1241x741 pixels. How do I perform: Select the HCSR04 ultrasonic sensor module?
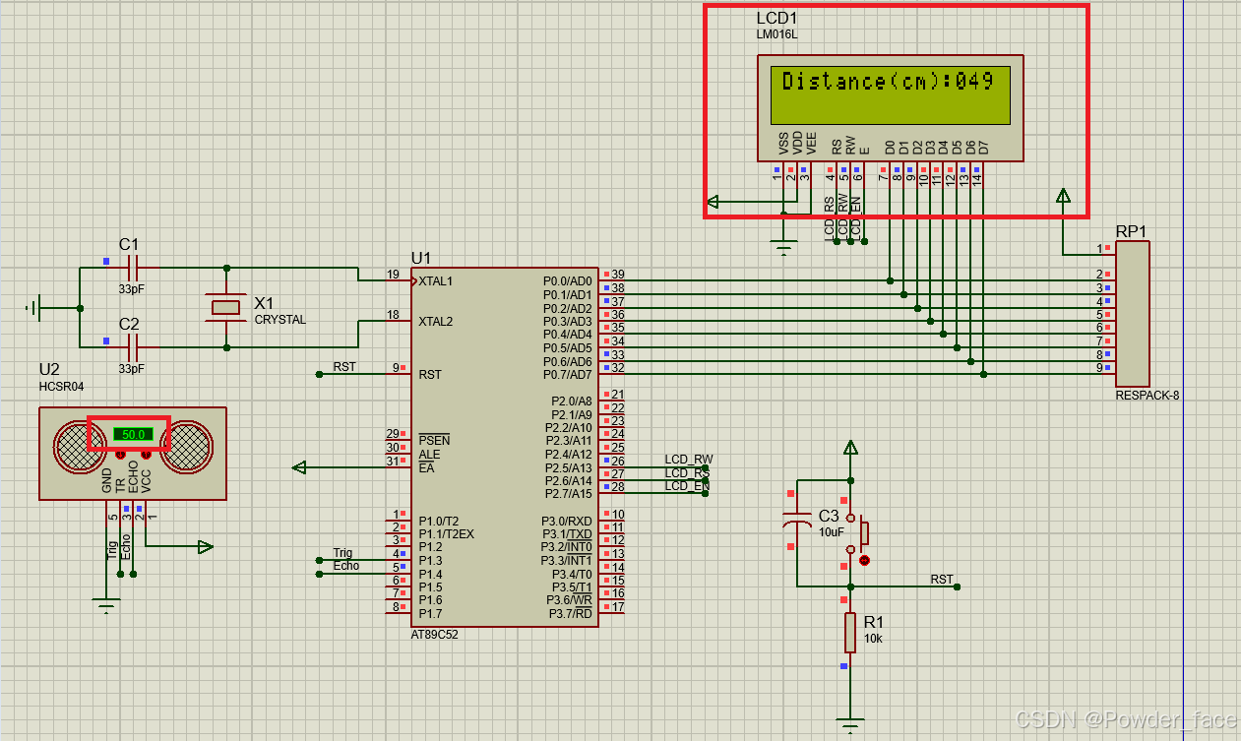pyautogui.click(x=133, y=453)
